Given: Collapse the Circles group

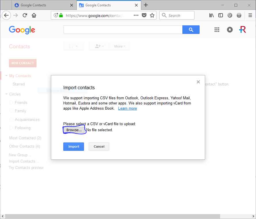Looking at the screenshot, I should (x=6, y=94).
